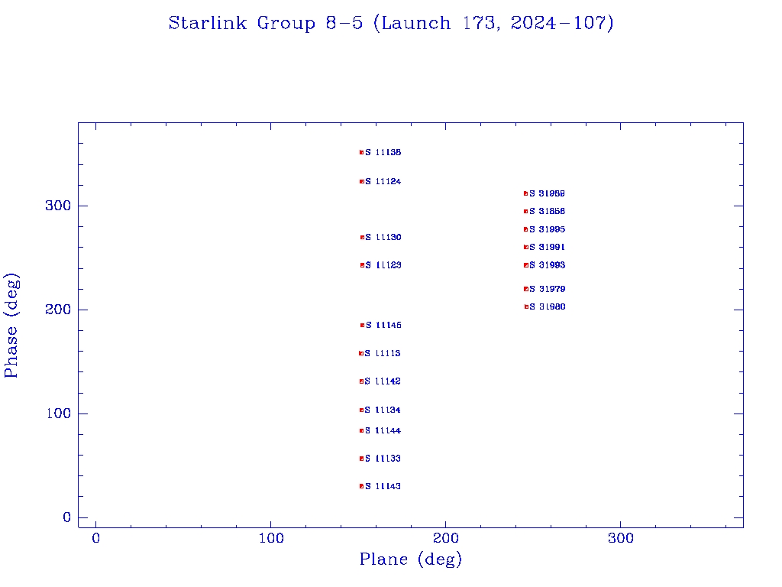The height and width of the screenshot is (587, 782).
Task: Select the text label S 11142
Action: (x=383, y=381)
